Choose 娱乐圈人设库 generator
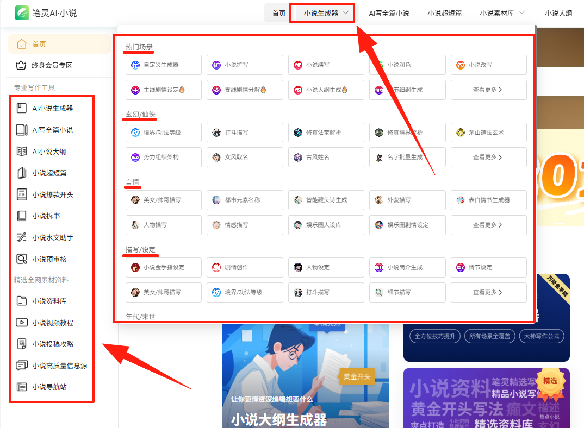The image size is (584, 428). (326, 225)
